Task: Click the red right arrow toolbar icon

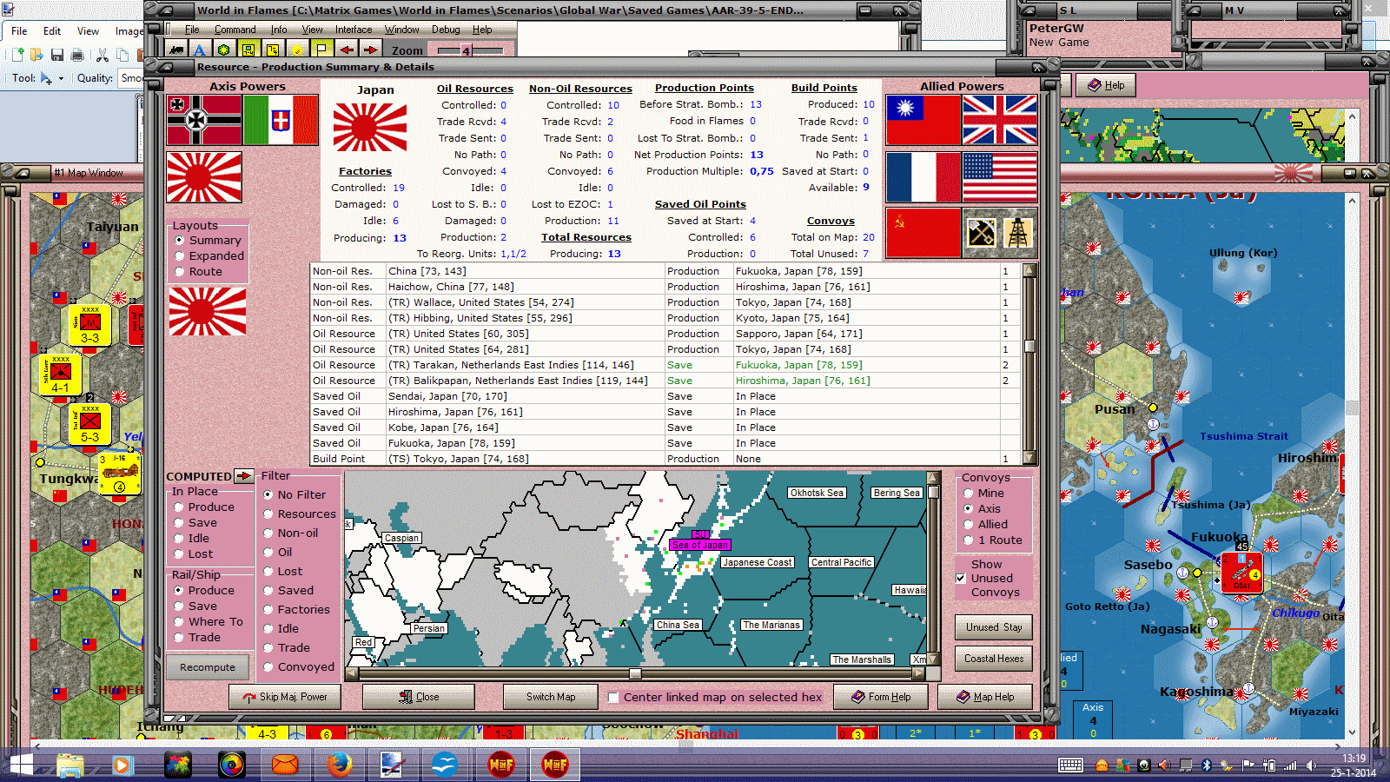Action: tap(370, 50)
